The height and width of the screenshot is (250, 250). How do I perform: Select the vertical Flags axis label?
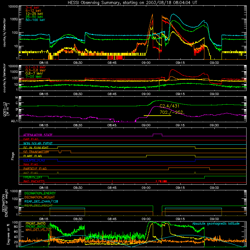pyautogui.click(x=13, y=156)
